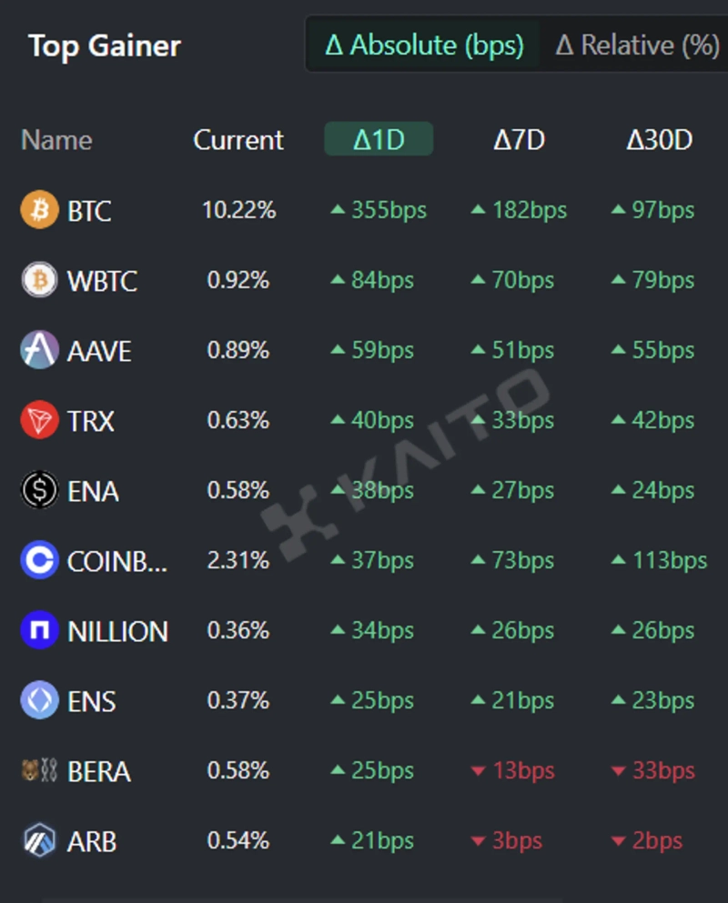Switch to Δ Absolute (bps) view
The height and width of the screenshot is (903, 728).
pyautogui.click(x=425, y=45)
